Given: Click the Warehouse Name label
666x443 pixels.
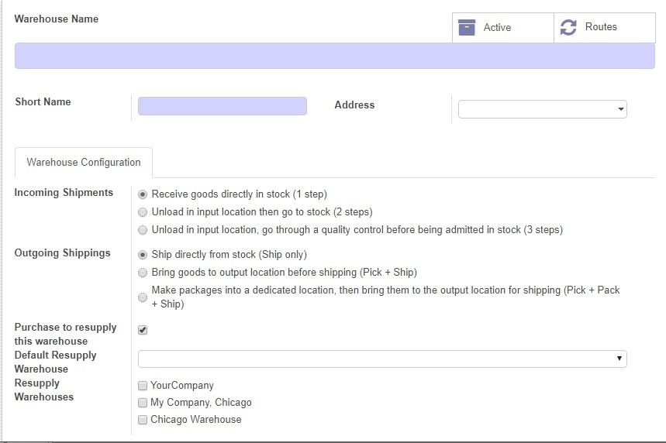Looking at the screenshot, I should click(x=57, y=19).
